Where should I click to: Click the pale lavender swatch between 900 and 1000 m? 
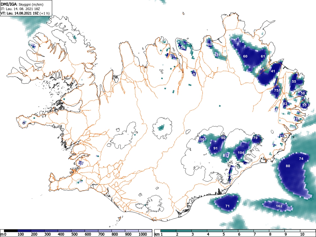point(132,231)
